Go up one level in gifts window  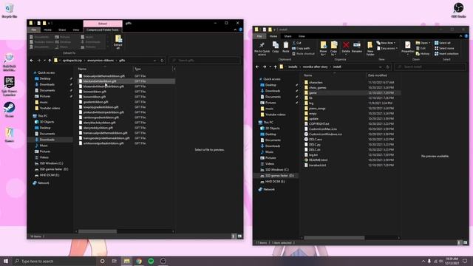tap(50, 61)
